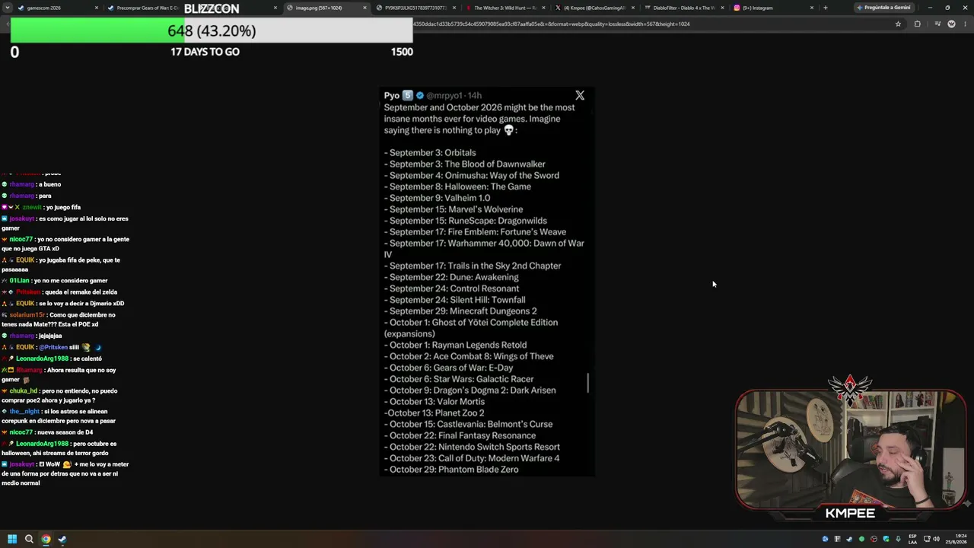Click chat username chuka_hd
The height and width of the screenshot is (548, 974).
(23, 391)
